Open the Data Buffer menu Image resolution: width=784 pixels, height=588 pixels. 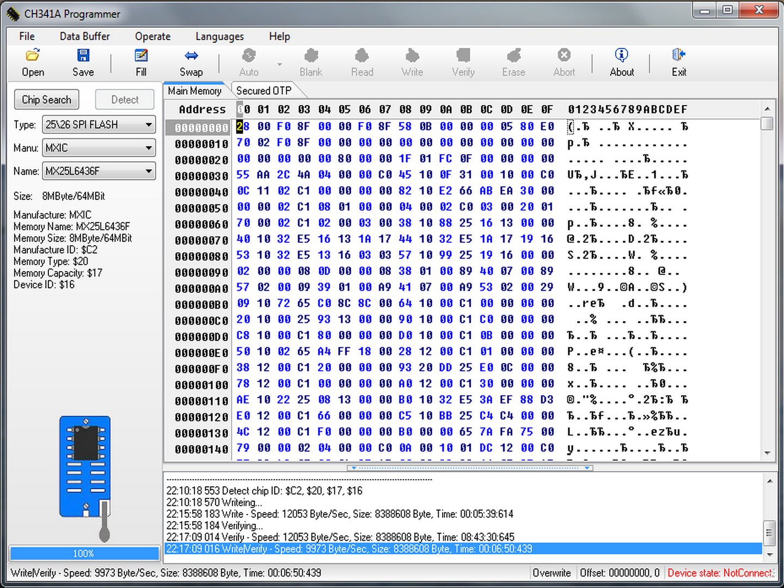84,36
